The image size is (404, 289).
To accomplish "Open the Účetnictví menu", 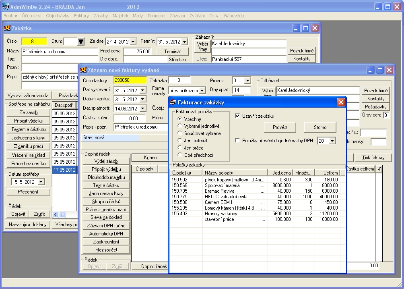I will (32, 16).
